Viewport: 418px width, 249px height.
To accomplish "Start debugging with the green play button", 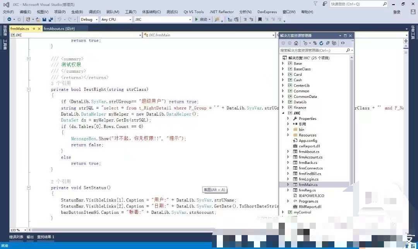I will point(197,19).
